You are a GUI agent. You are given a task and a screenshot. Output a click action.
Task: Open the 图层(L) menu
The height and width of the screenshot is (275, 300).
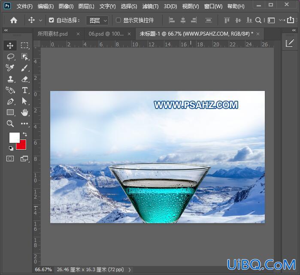click(x=86, y=6)
